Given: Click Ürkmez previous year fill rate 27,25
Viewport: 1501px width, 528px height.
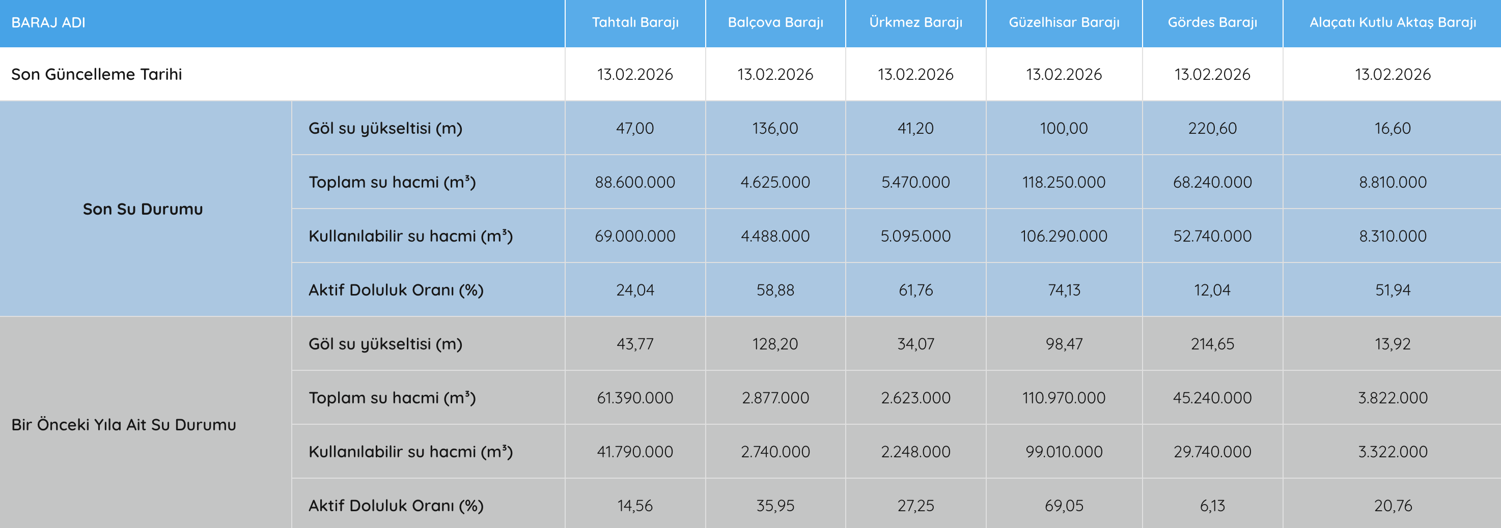Looking at the screenshot, I should (x=915, y=505).
